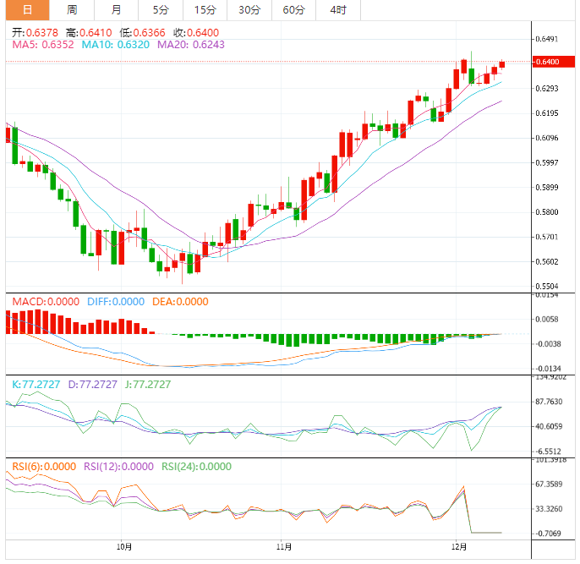Click the red 0.6400 current price tag
This screenshot has height=564, width=580.
(553, 62)
